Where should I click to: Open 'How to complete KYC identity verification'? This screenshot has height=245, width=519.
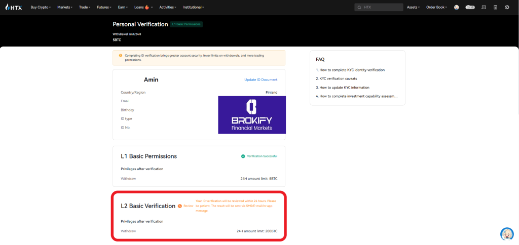point(350,70)
